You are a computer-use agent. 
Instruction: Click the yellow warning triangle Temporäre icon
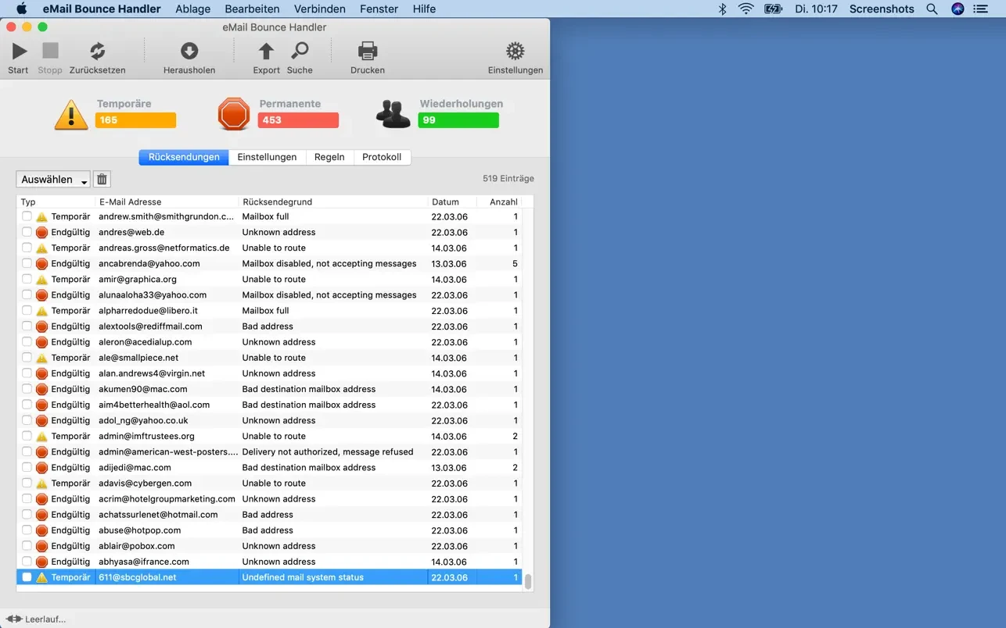point(71,115)
